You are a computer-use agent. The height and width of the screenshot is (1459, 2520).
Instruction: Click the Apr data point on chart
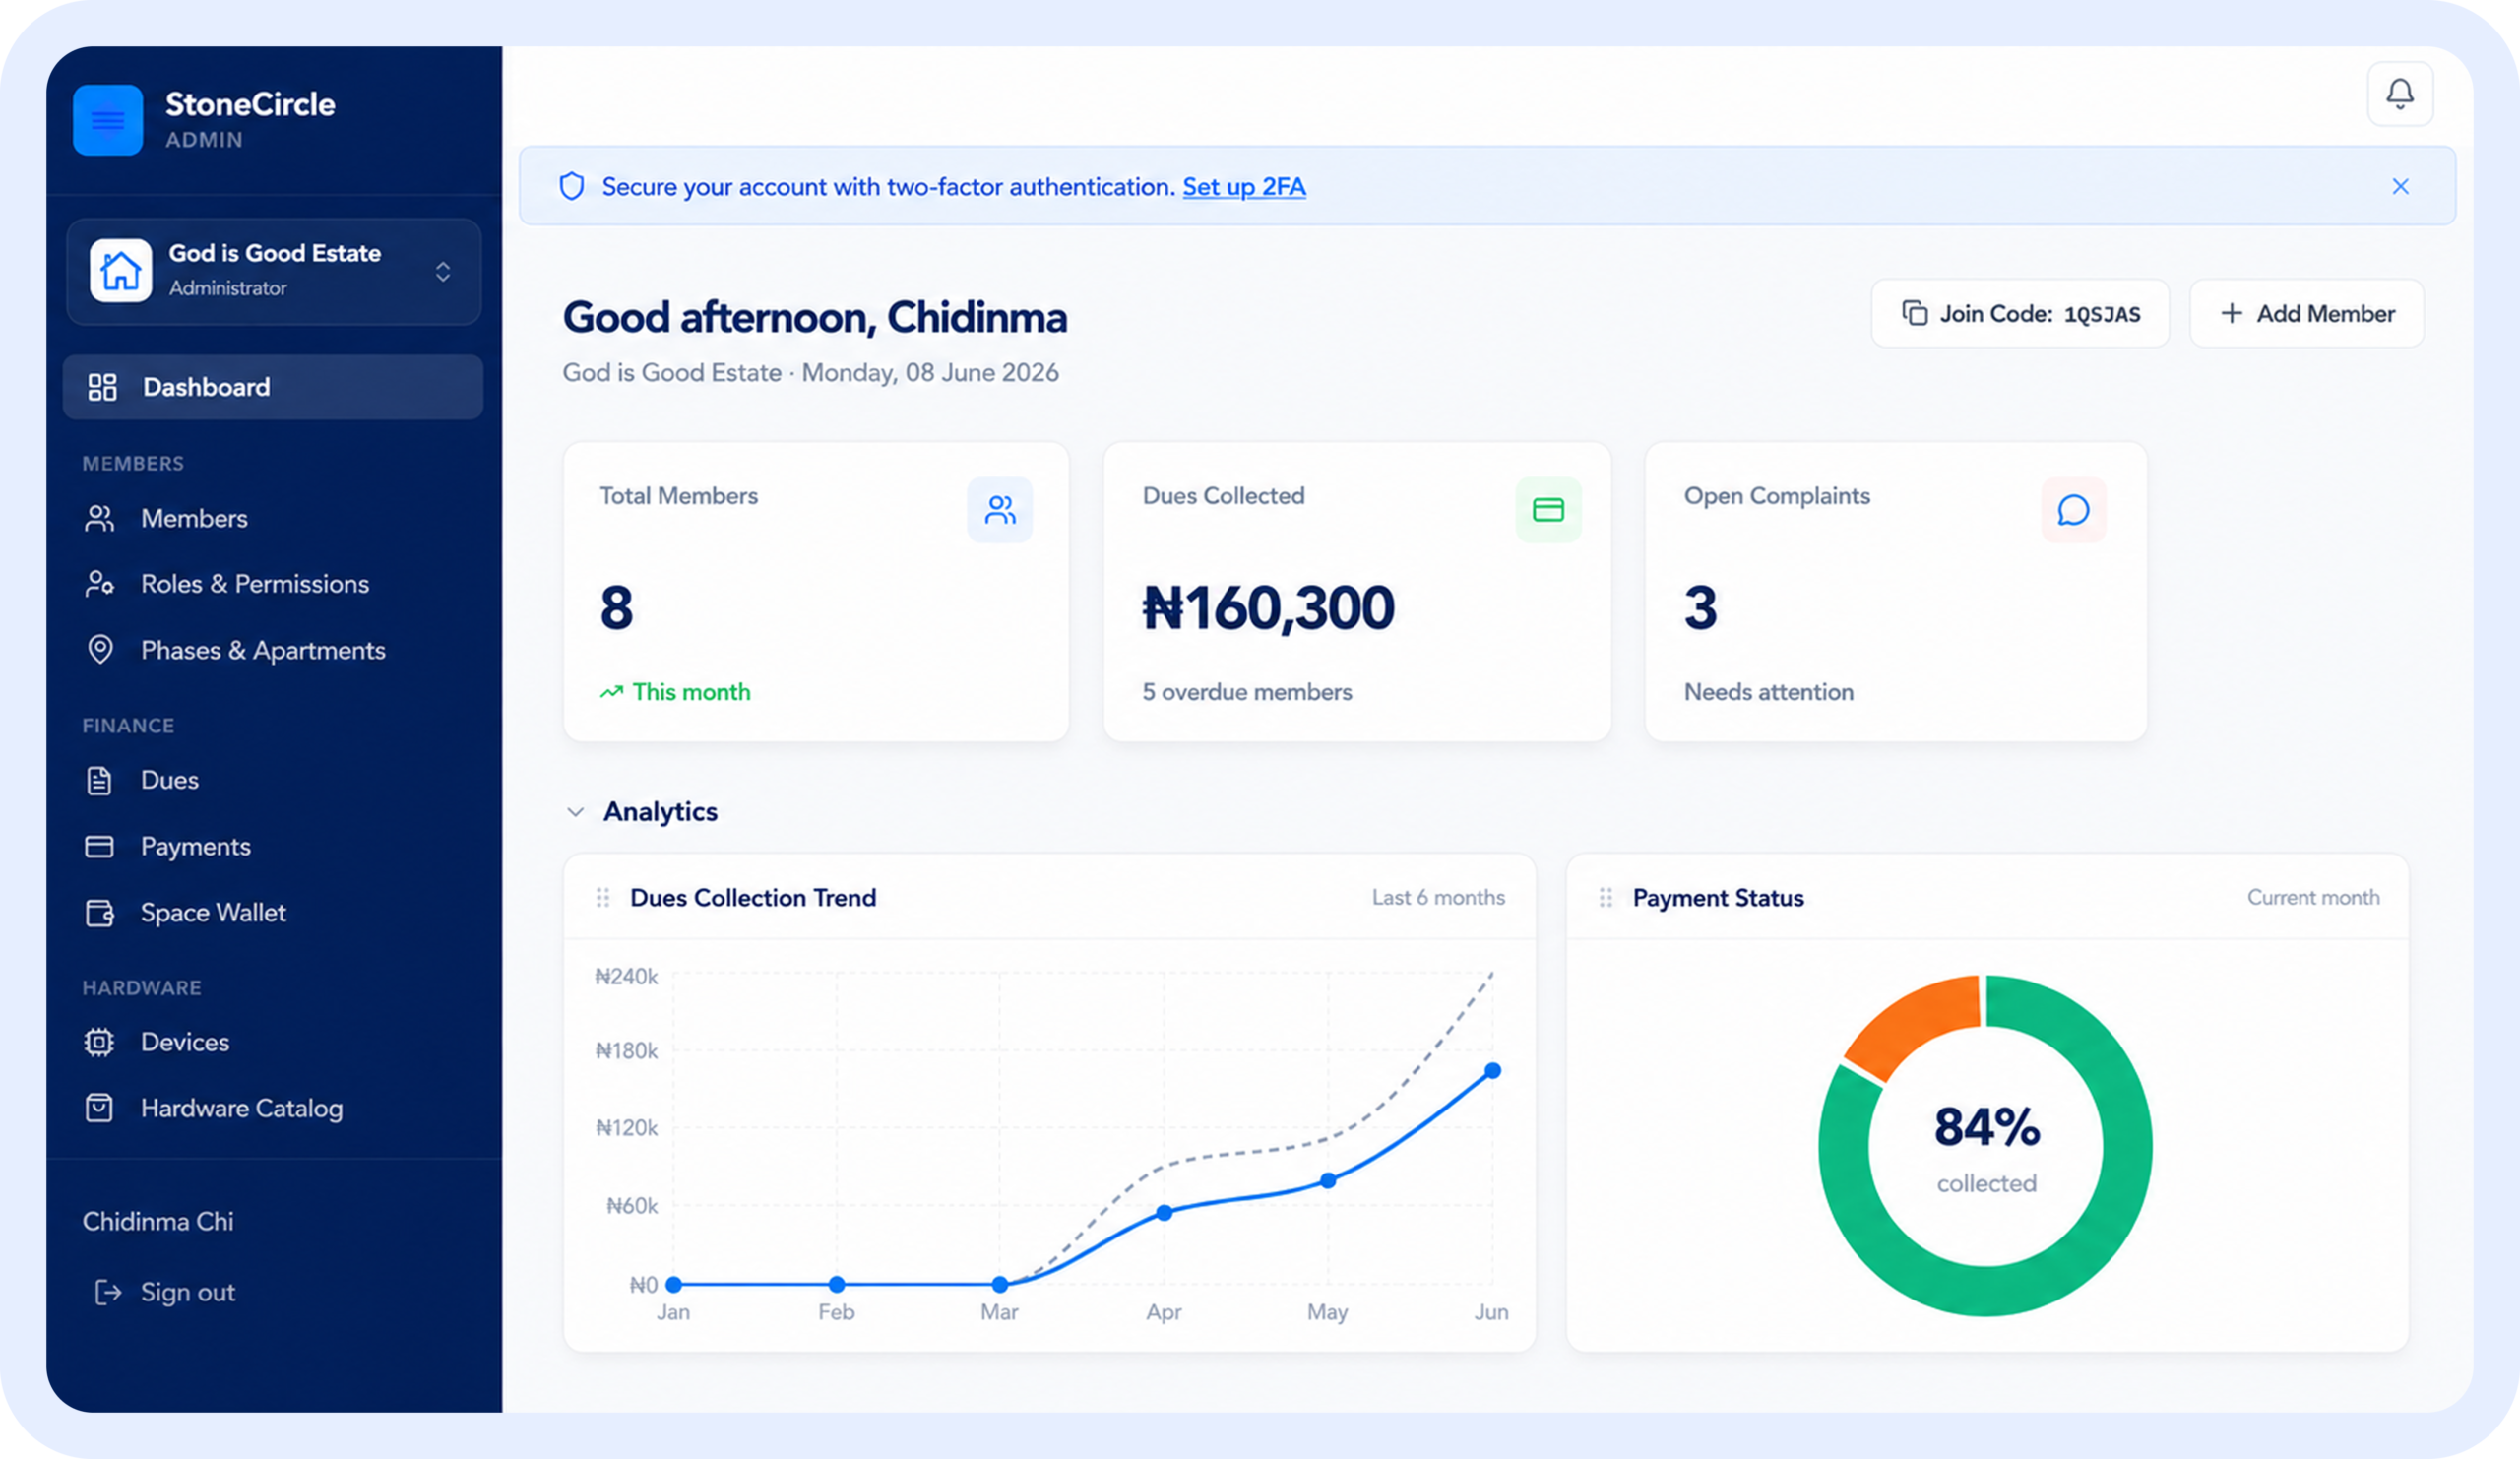tap(1164, 1213)
